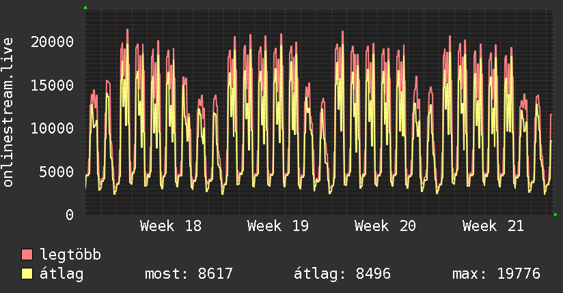Click the átlag: 8496 statistic

click(x=342, y=274)
